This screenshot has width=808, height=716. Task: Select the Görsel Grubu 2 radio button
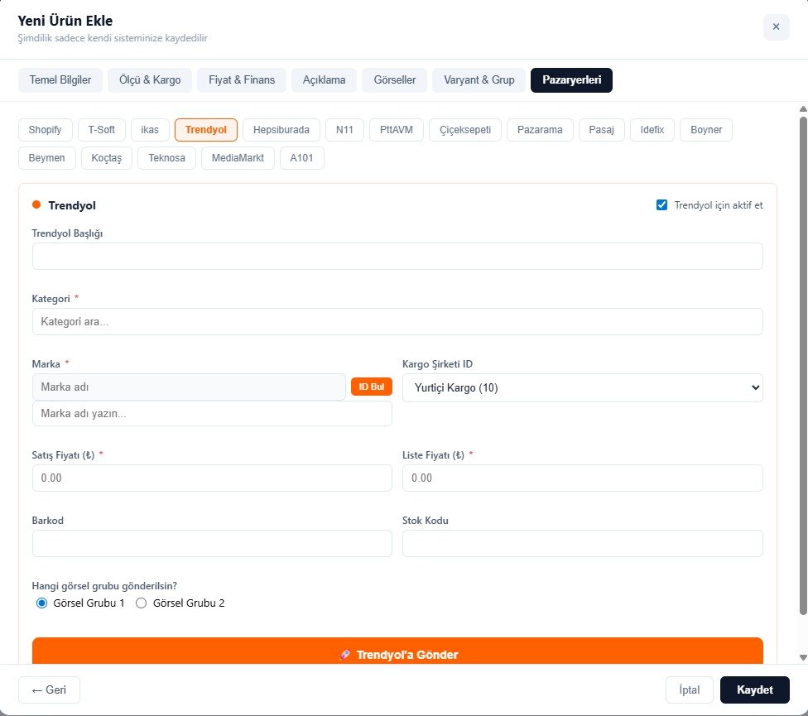point(142,603)
